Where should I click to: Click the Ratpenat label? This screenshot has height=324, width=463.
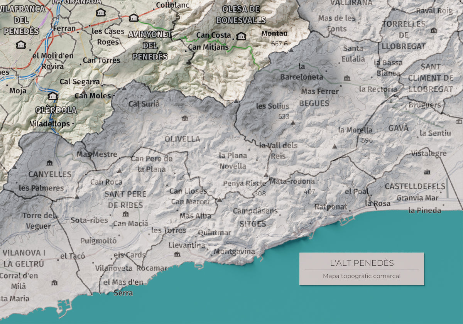tap(331, 207)
